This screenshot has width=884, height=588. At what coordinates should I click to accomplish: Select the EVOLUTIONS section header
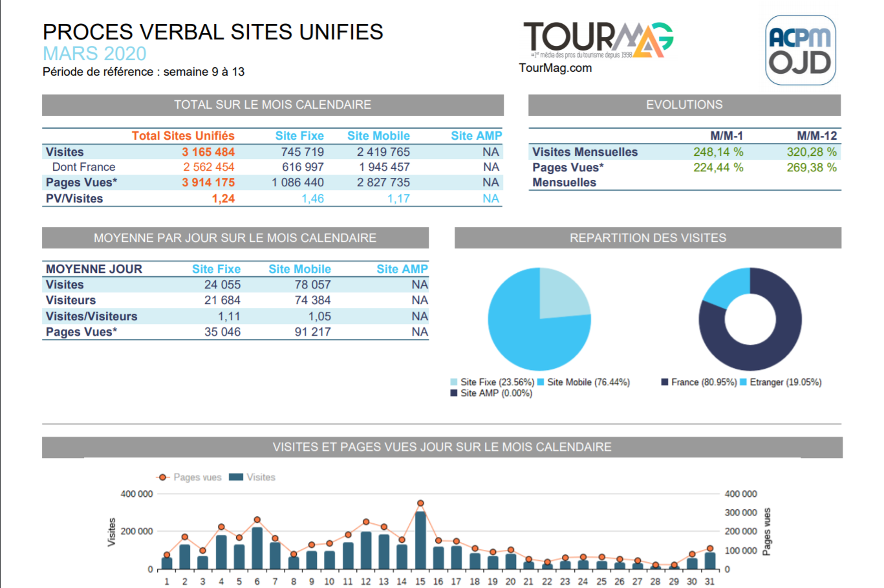point(684,105)
